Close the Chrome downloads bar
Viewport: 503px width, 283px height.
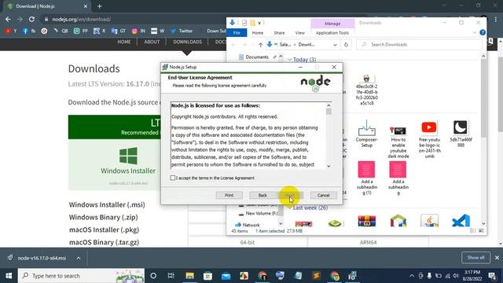tap(497, 258)
